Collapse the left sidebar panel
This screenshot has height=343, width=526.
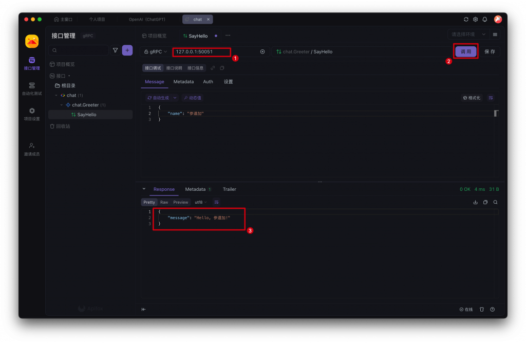click(x=144, y=310)
